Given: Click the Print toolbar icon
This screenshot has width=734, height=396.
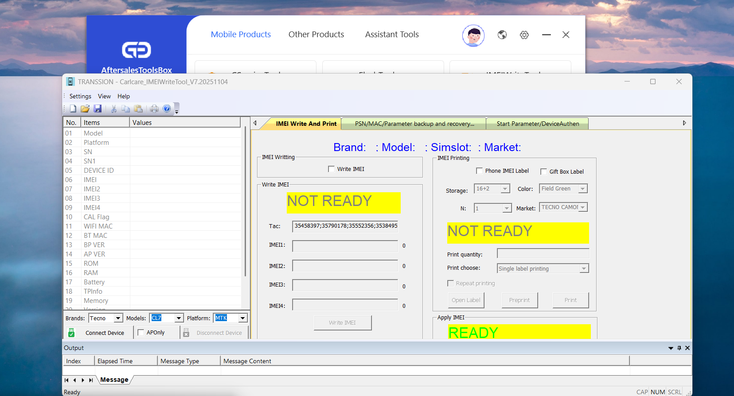Looking at the screenshot, I should (x=154, y=109).
